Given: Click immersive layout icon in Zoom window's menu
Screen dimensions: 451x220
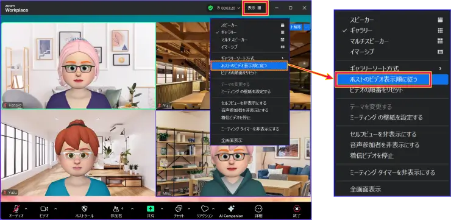Looking at the screenshot, I should [282, 46].
